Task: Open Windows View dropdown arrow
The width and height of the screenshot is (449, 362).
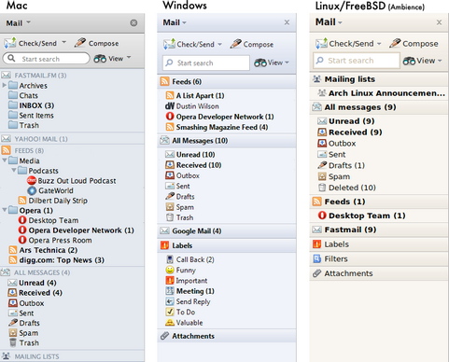Action: pos(287,63)
